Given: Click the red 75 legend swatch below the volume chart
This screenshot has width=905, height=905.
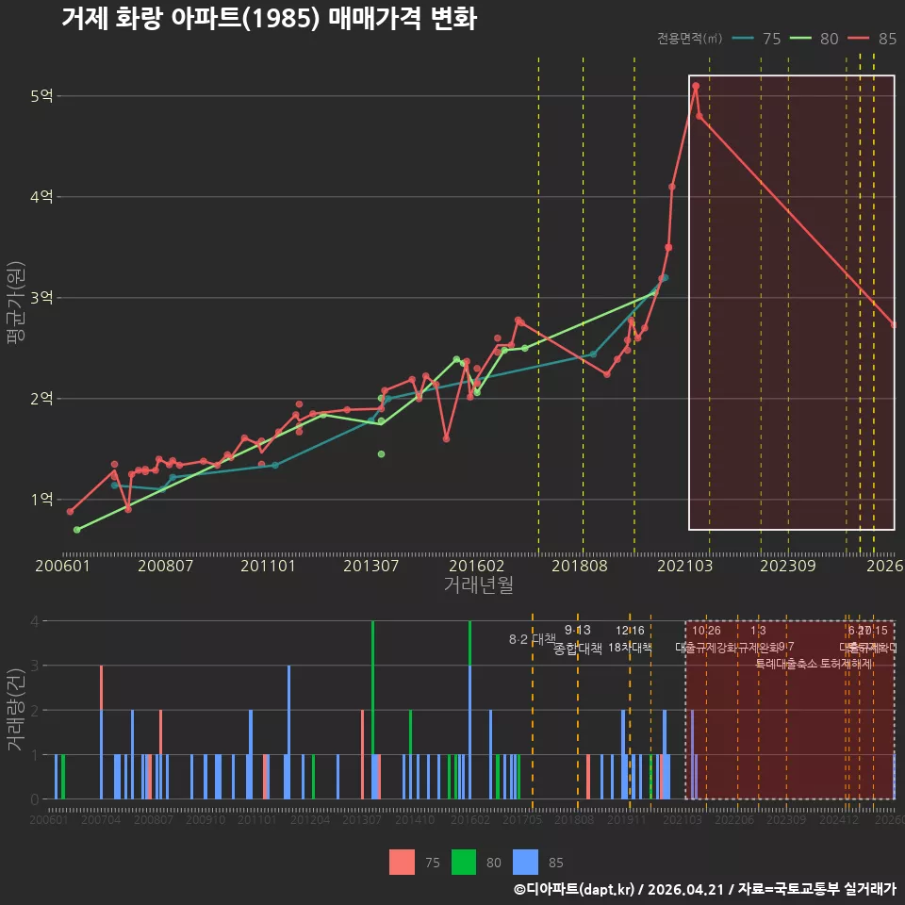Looking at the screenshot, I should [402, 863].
